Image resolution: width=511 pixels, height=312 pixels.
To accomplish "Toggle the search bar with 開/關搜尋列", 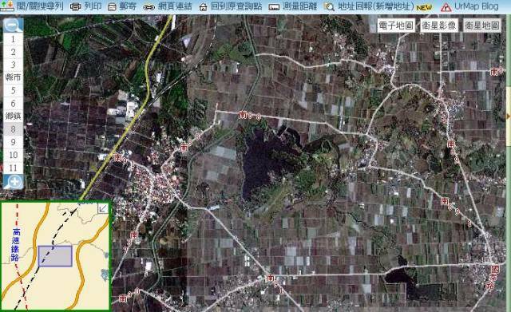I will (x=40, y=6).
